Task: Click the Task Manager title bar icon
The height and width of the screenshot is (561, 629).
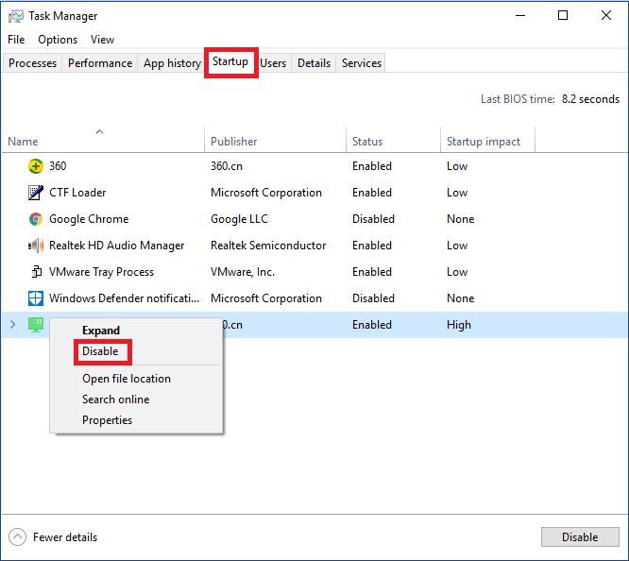Action: tap(15, 16)
